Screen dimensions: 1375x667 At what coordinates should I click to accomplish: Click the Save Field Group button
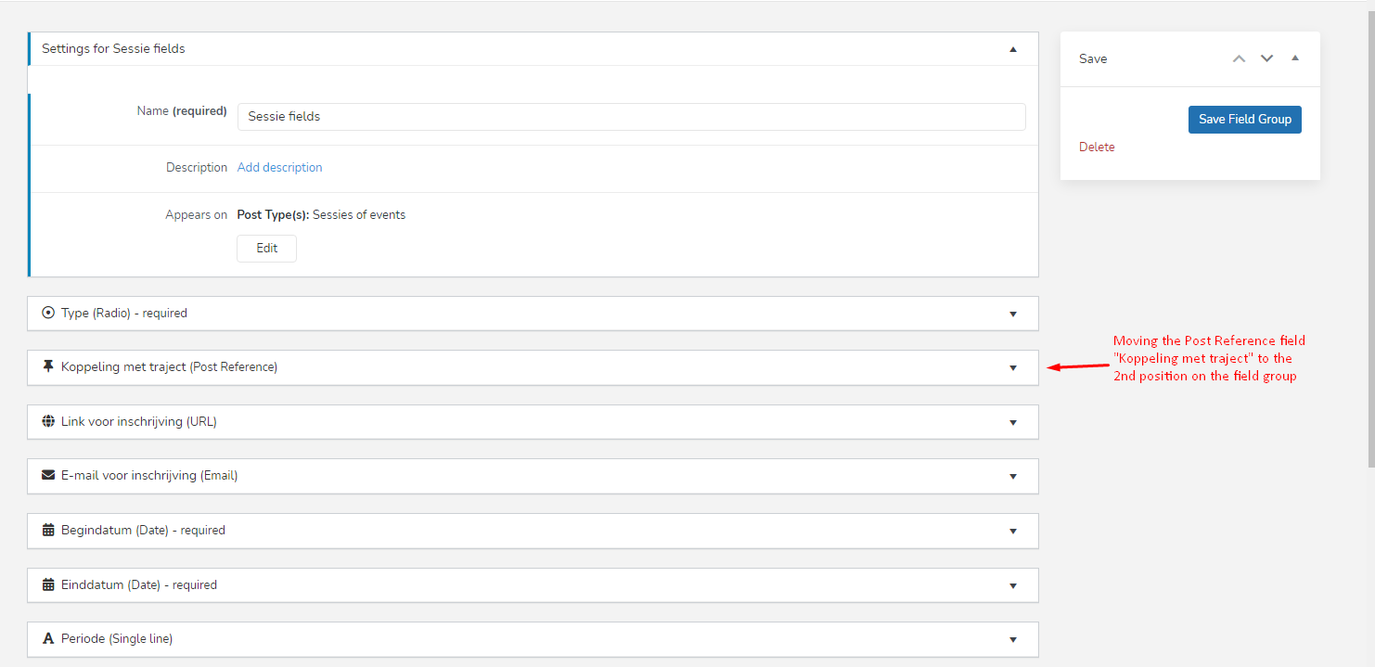coord(1244,120)
